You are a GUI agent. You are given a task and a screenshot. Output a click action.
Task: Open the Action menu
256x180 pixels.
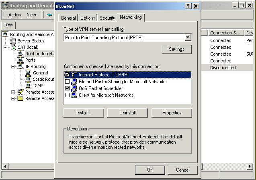click(14, 15)
